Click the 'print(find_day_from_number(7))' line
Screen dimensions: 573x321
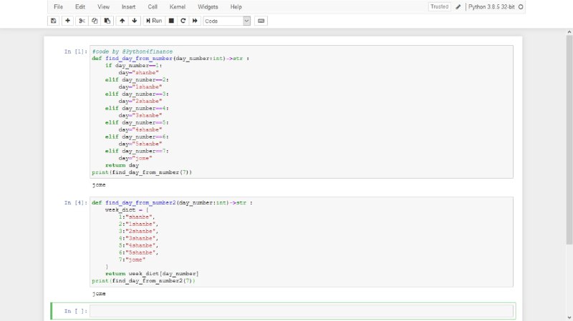142,172
